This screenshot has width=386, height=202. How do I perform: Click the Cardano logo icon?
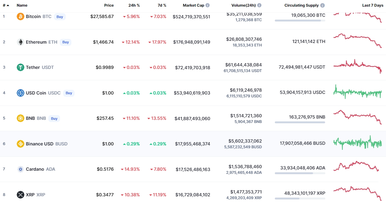point(21,169)
